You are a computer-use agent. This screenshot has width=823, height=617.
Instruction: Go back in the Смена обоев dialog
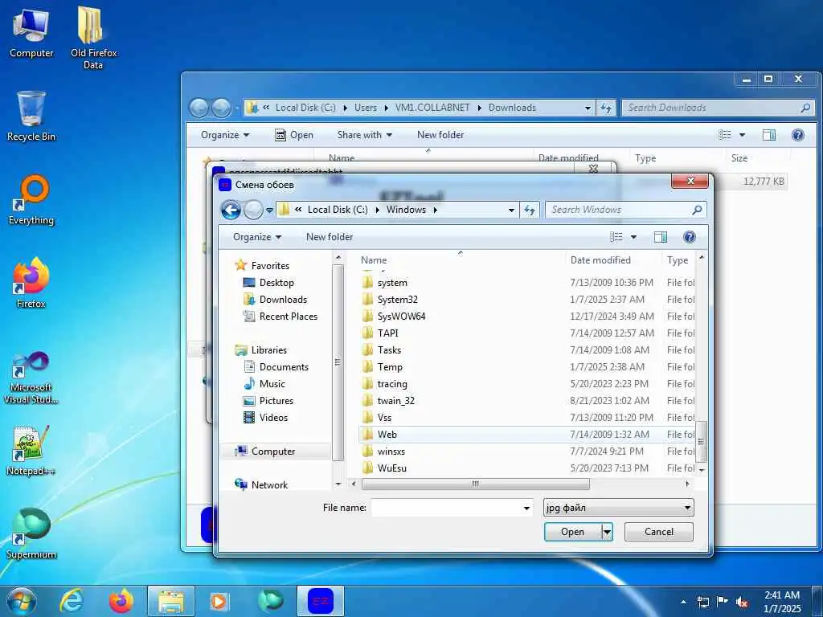point(231,210)
